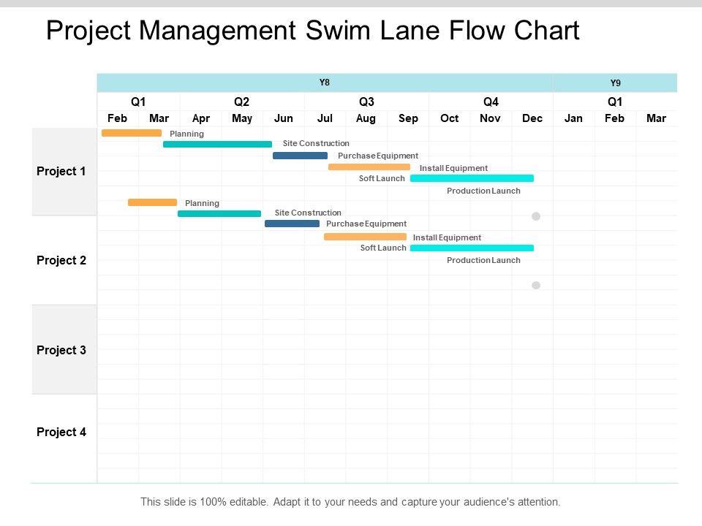Select the Project 4 swim lane label
The height and width of the screenshot is (526, 702).
(61, 432)
